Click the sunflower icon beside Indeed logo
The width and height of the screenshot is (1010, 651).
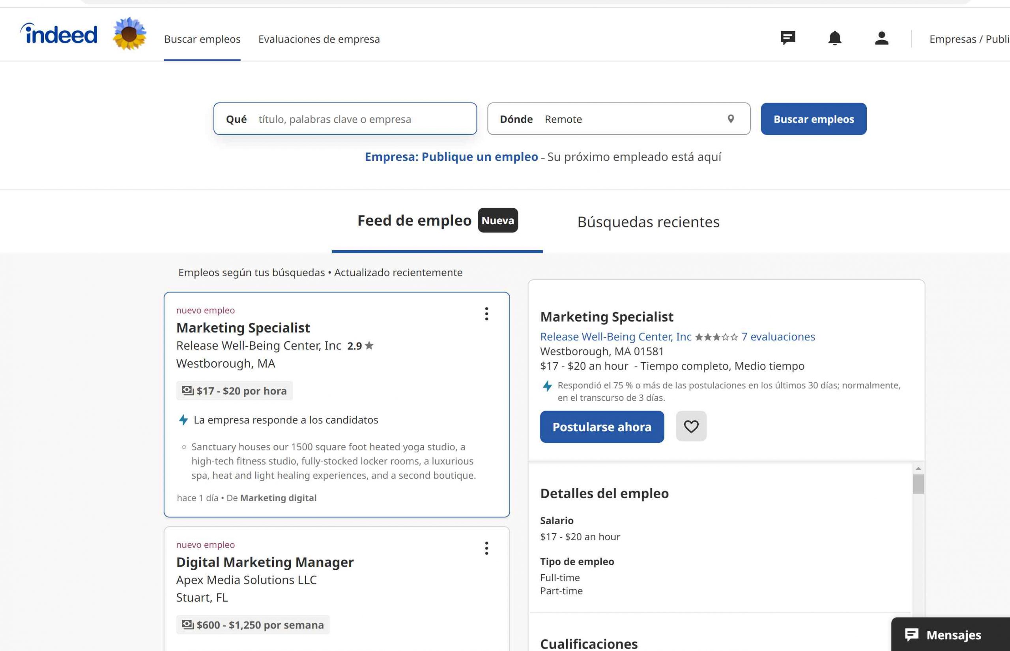click(129, 34)
